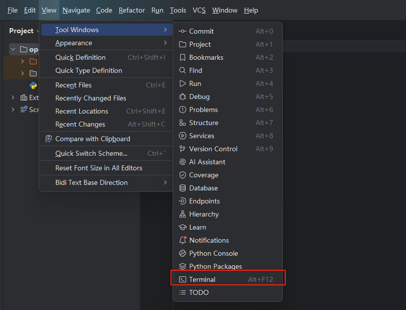Click the Python file icon in project tree
The width and height of the screenshot is (406, 310).
(x=33, y=85)
